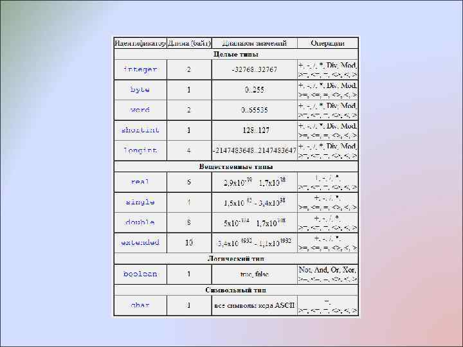Viewport: 463px width, 347px height.
Task: Click the operations cell in integer row
Action: (327, 69)
